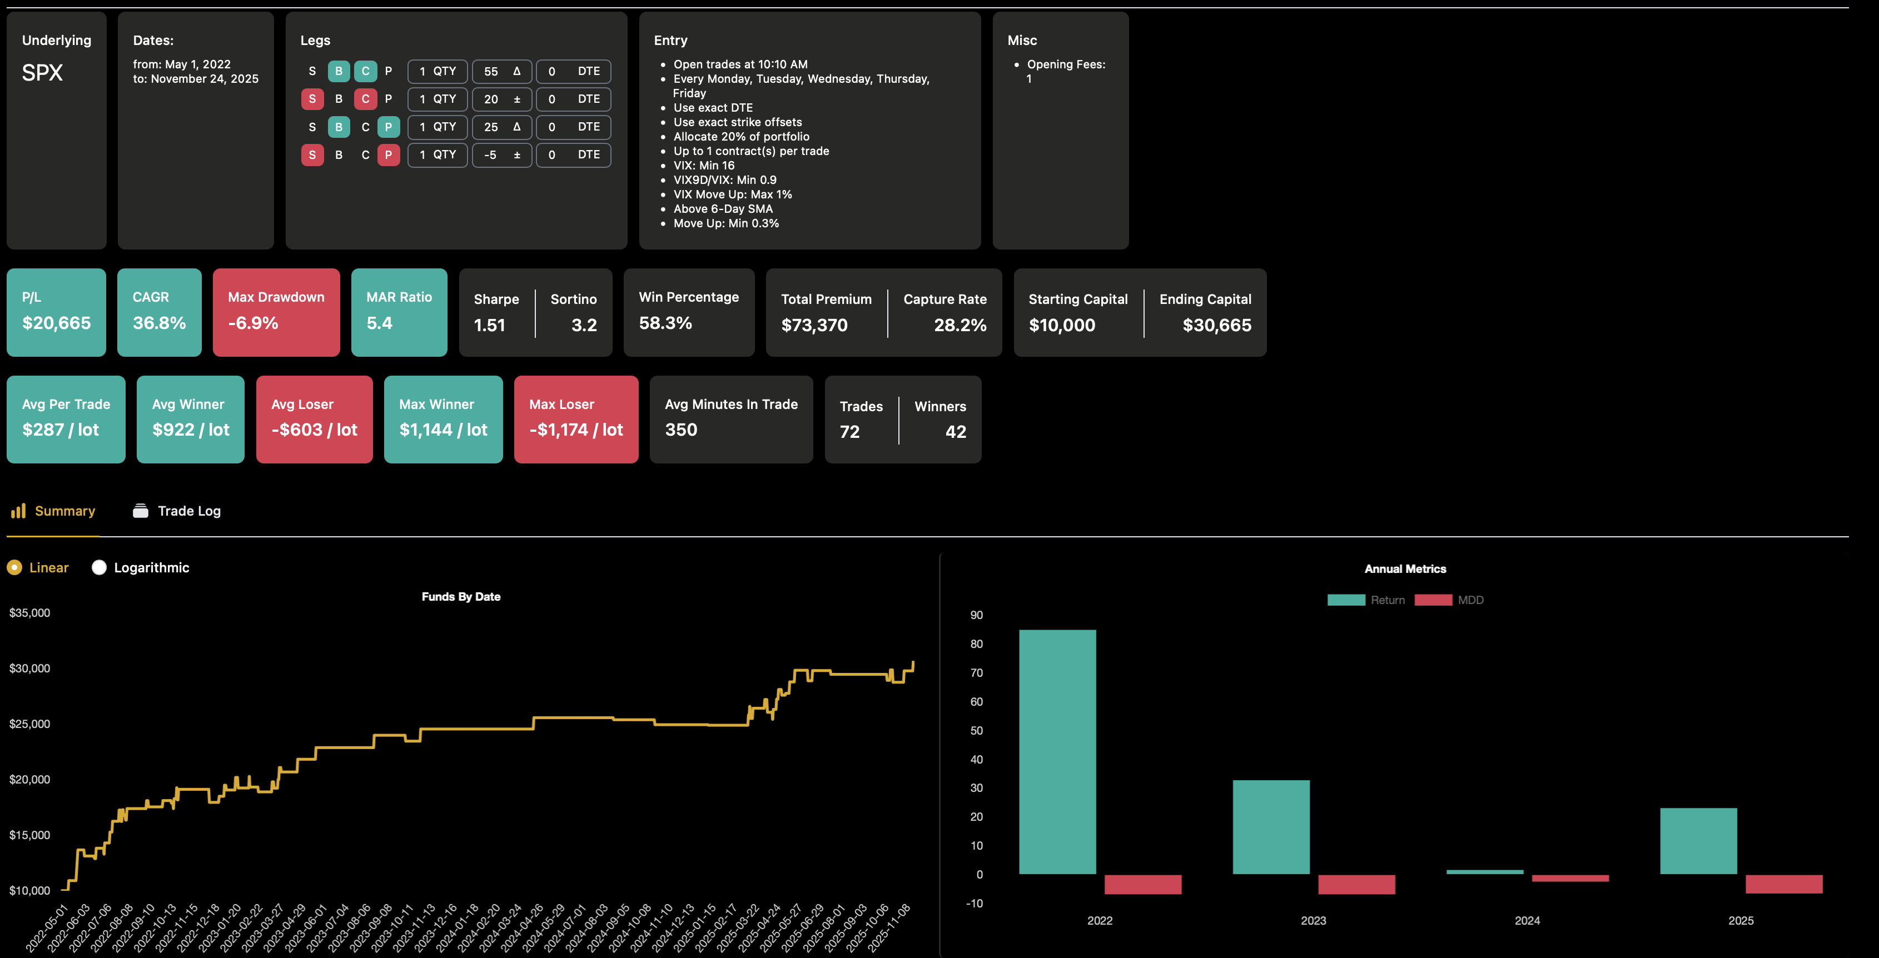The image size is (1879, 958).
Task: Toggle the B button on first leg
Action: pyautogui.click(x=339, y=71)
